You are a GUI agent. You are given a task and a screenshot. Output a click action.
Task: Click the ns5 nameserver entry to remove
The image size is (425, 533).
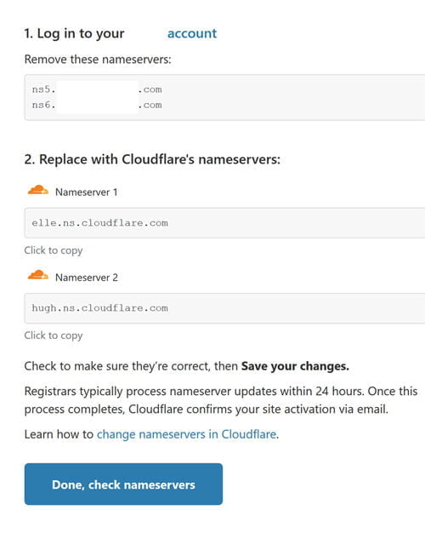[97, 89]
